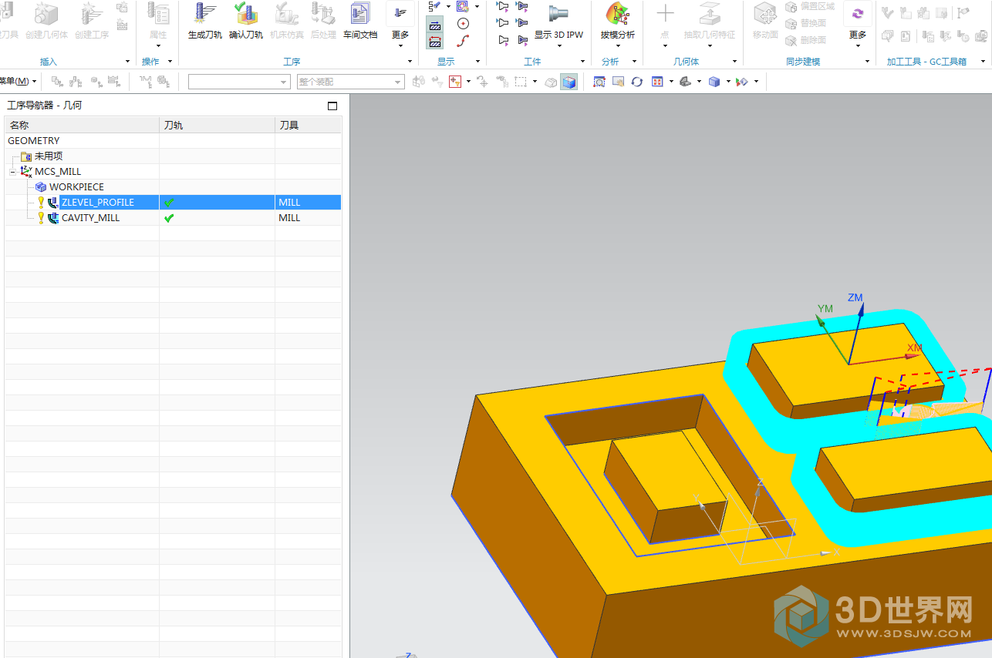This screenshot has width=992, height=658.
Task: Click the 刀轨 column header
Action: pyautogui.click(x=217, y=125)
